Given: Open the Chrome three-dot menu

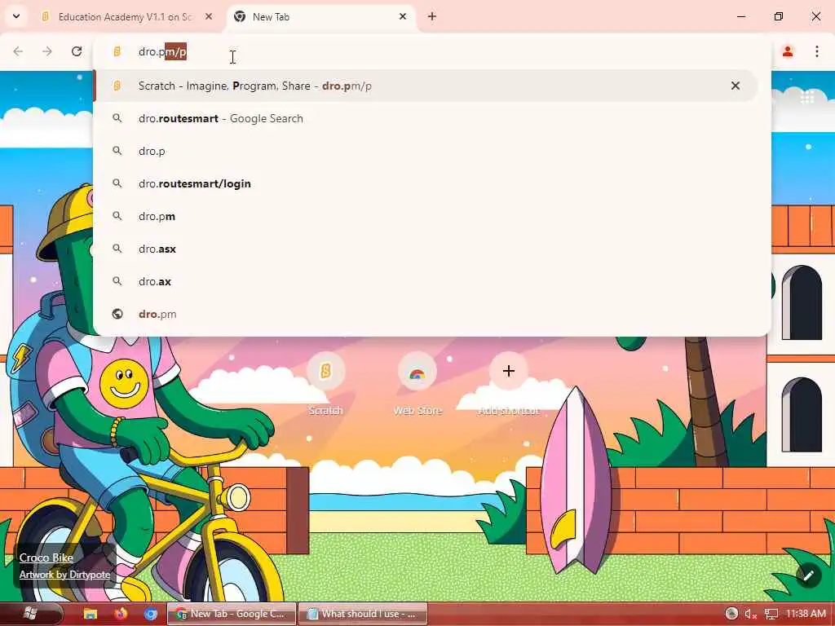Looking at the screenshot, I should [817, 51].
